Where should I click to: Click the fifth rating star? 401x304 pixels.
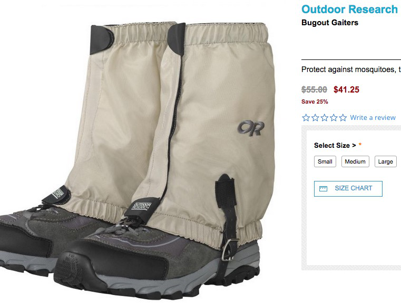click(343, 118)
